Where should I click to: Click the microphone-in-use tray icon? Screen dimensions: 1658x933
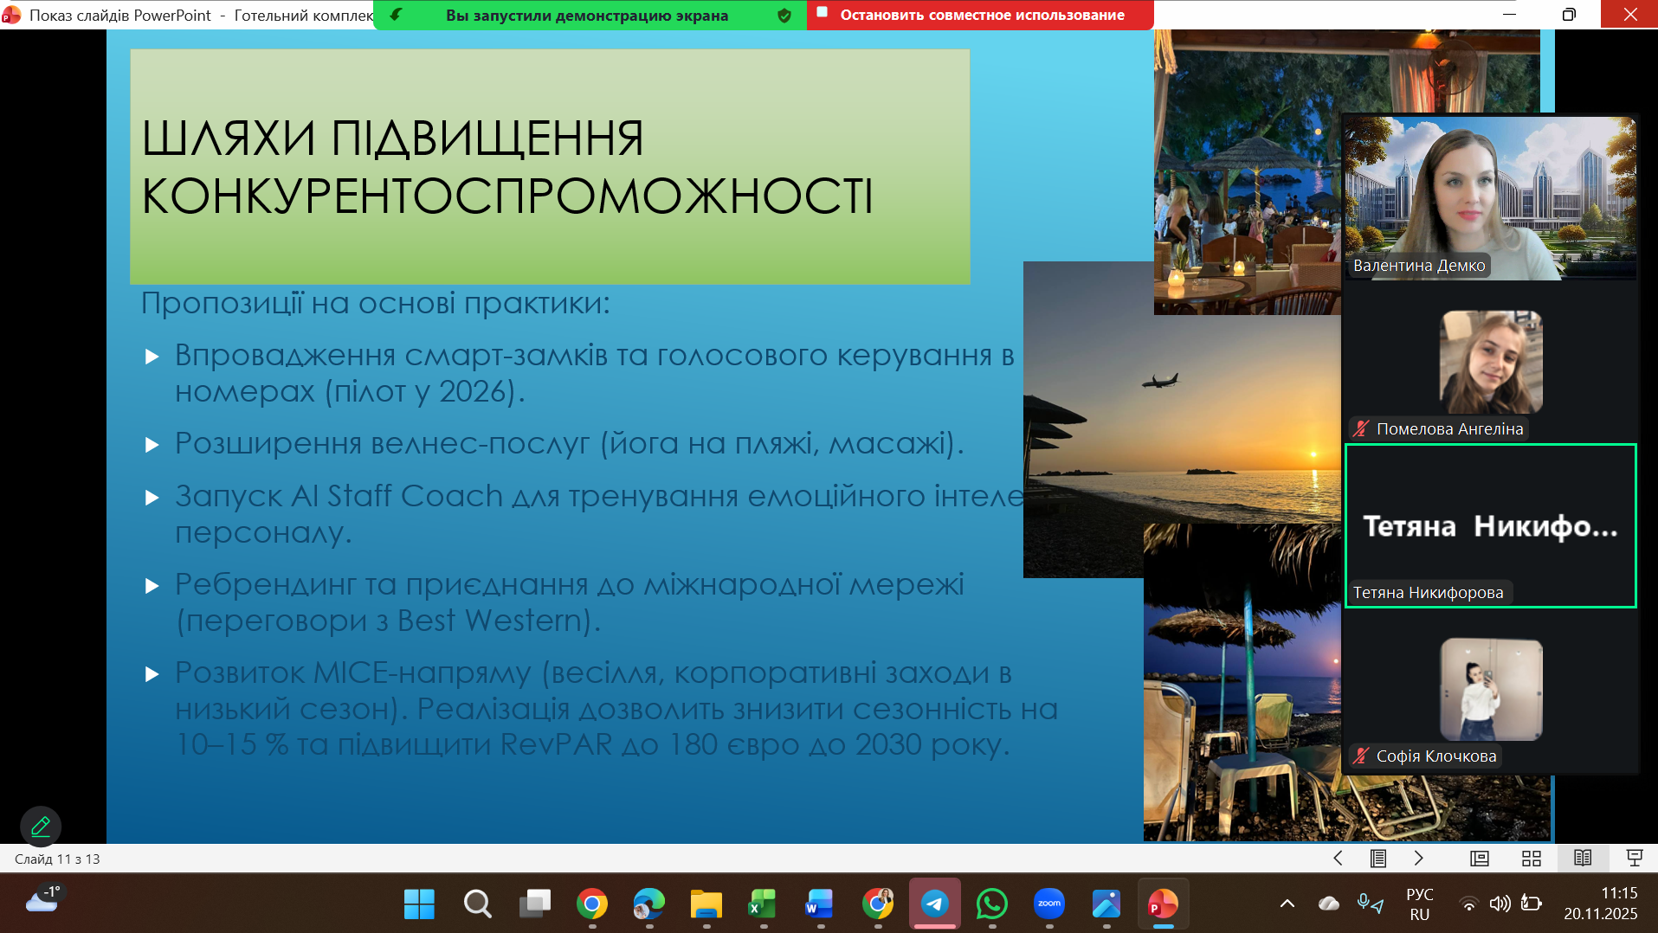tap(1370, 904)
